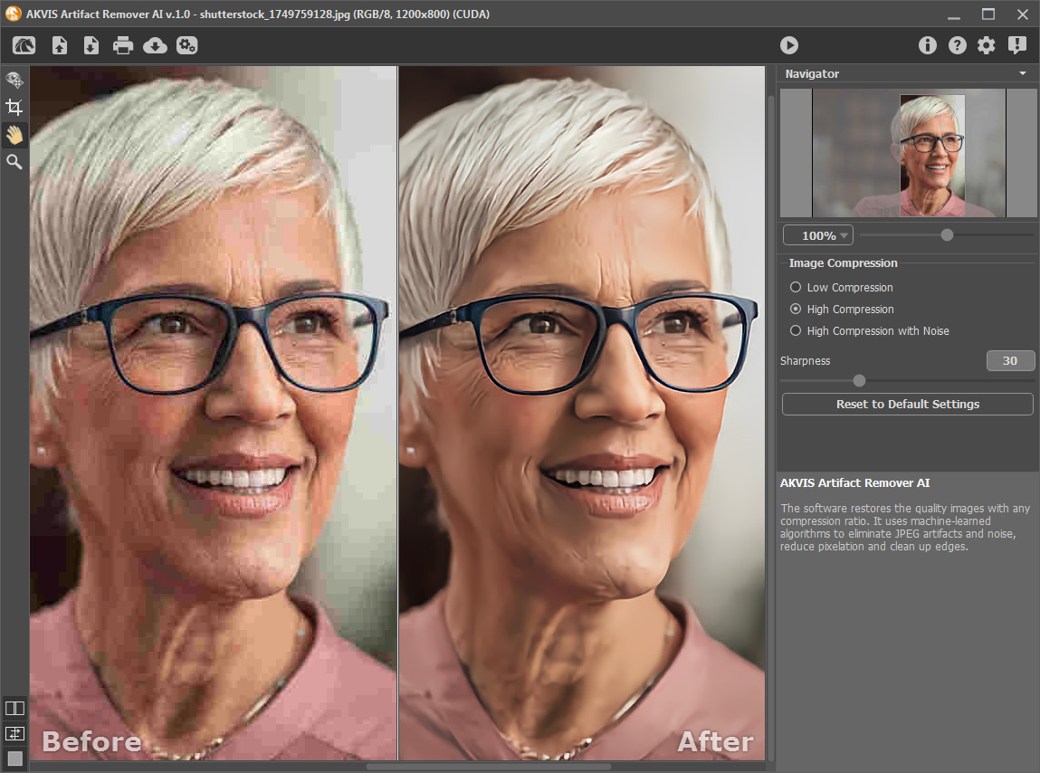The height and width of the screenshot is (773, 1040).
Task: Activate the preview window eye tool
Action: (x=14, y=80)
